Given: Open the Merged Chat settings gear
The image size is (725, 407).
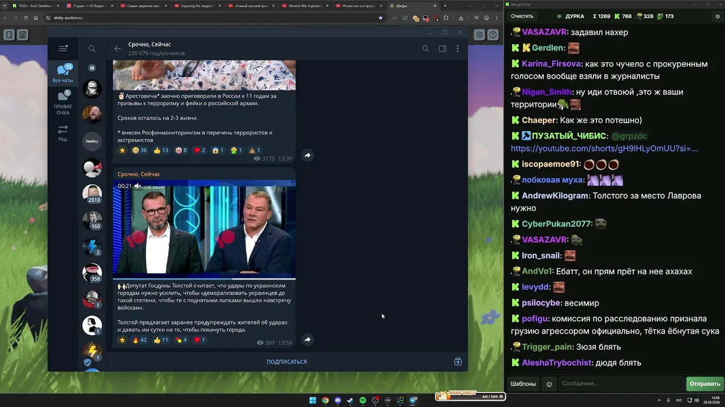Looking at the screenshot, I should pos(718,16).
